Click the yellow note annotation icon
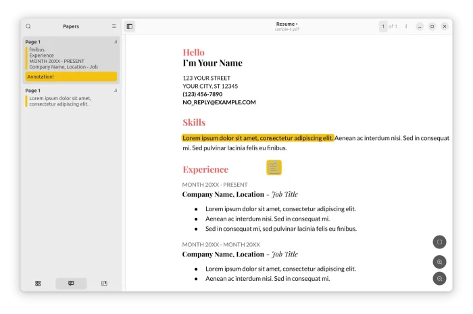The width and height of the screenshot is (473, 314). tap(274, 167)
